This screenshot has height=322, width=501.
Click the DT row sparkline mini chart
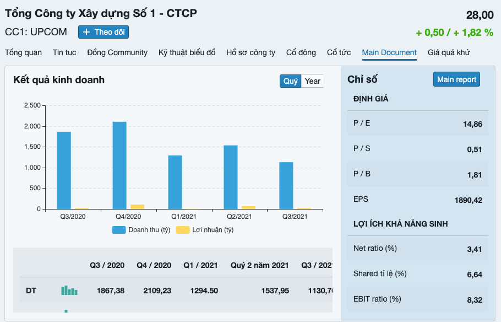coord(69,291)
